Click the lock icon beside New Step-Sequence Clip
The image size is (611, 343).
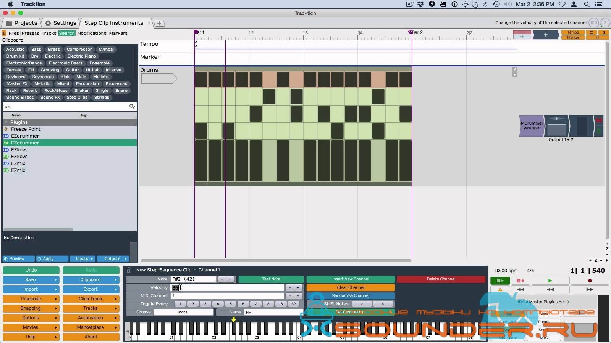(129, 270)
